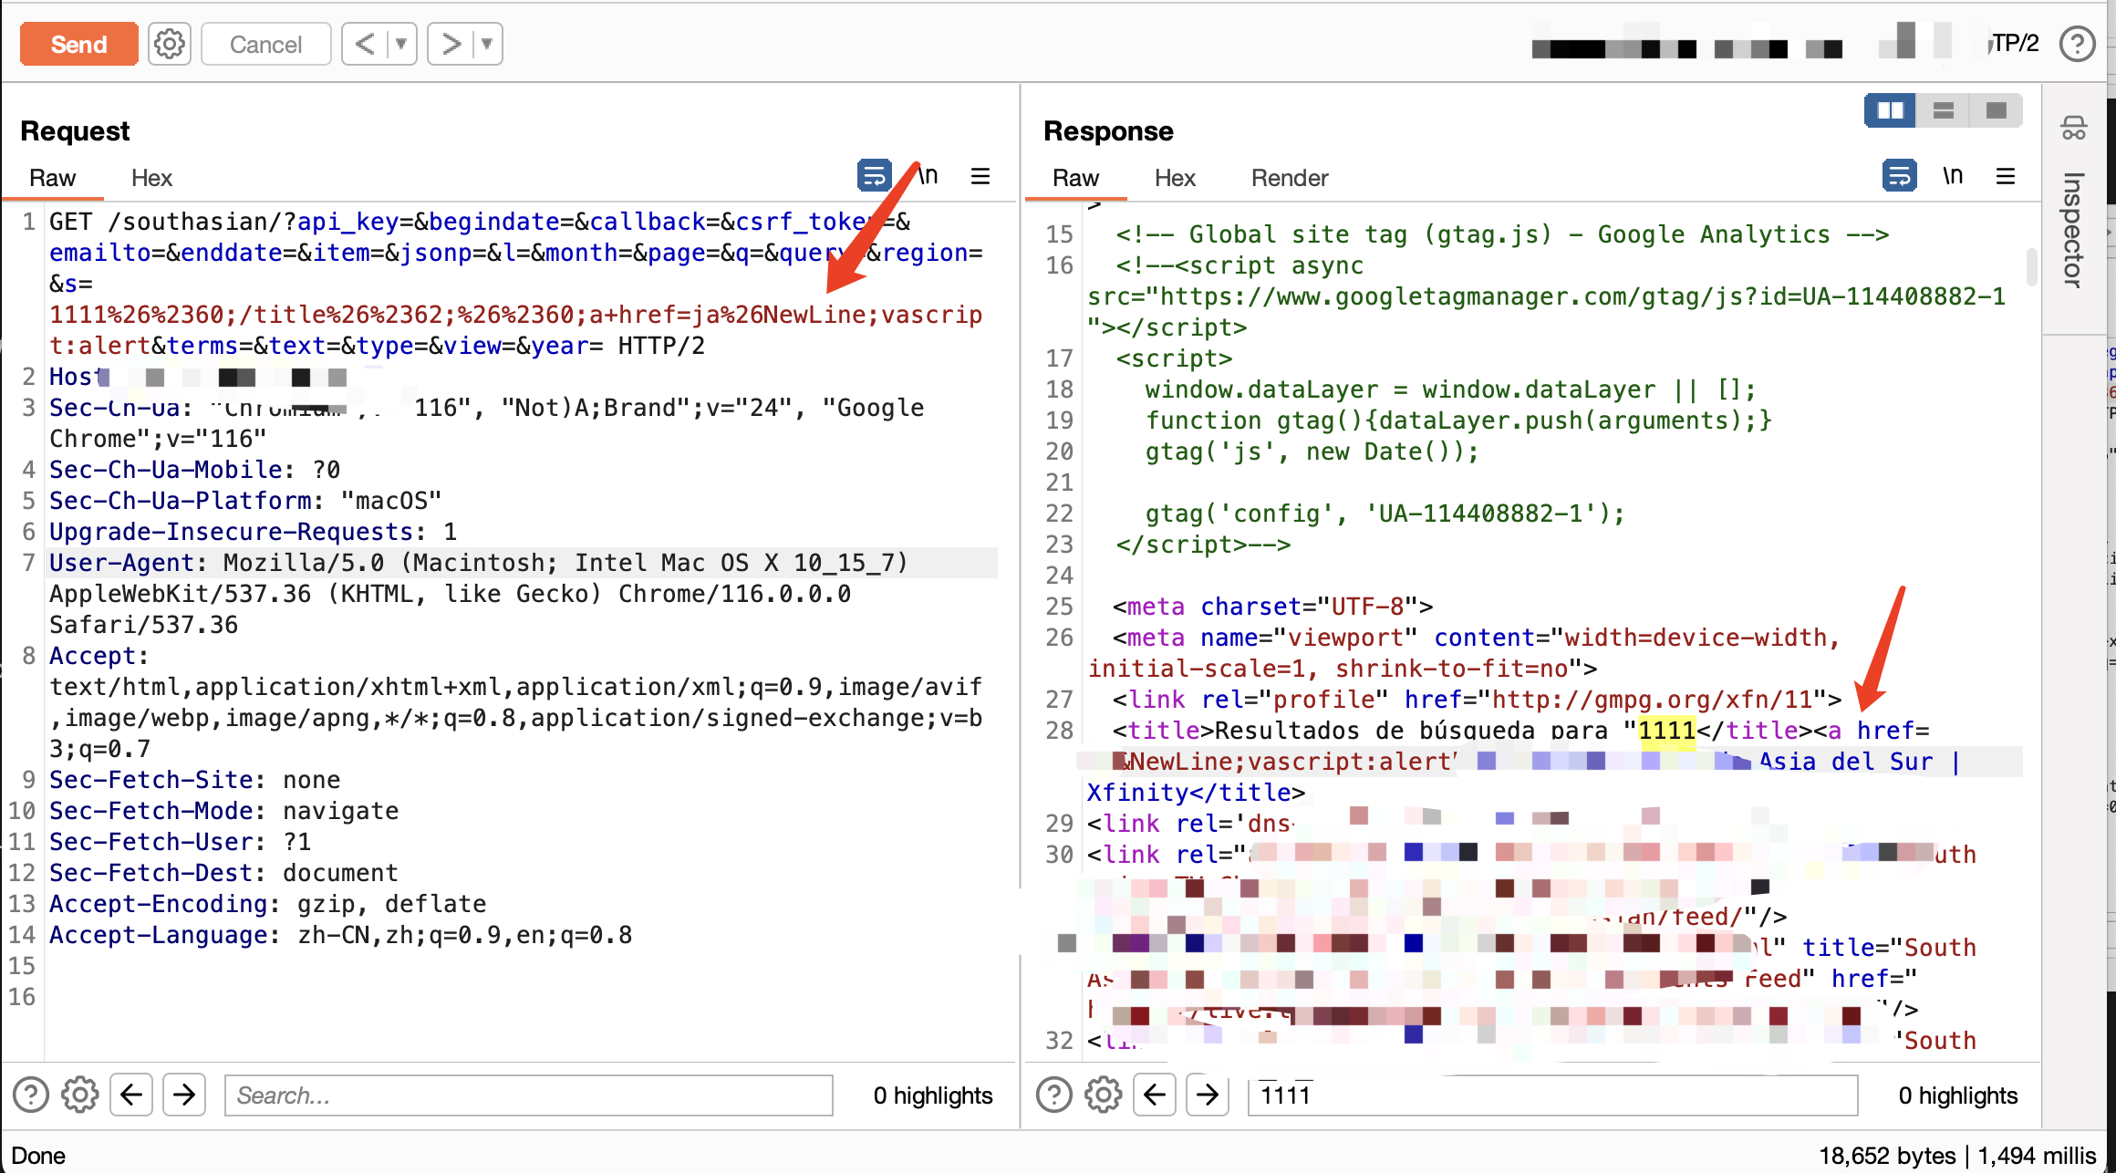Go to next match in response search
Viewport: 2116px width, 1173px height.
1207,1095
